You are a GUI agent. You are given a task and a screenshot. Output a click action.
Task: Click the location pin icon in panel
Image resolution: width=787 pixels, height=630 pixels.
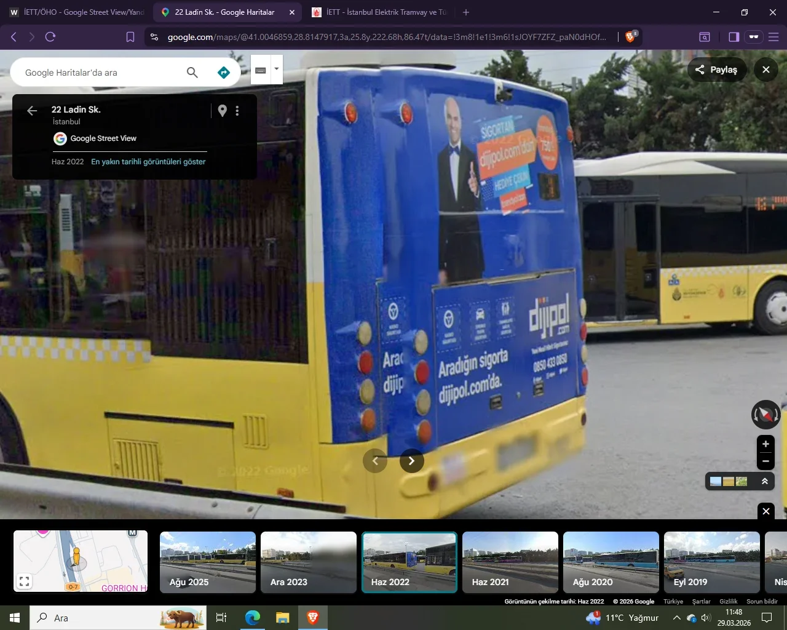coord(223,111)
